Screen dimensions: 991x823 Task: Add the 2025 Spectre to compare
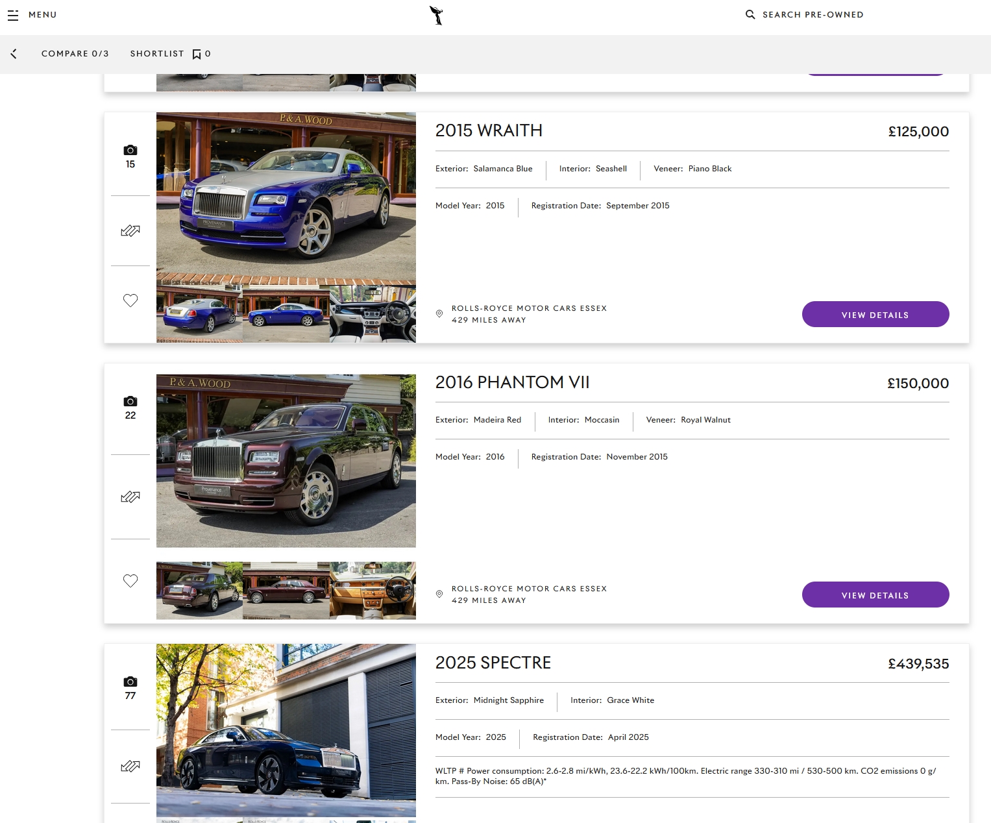(130, 767)
